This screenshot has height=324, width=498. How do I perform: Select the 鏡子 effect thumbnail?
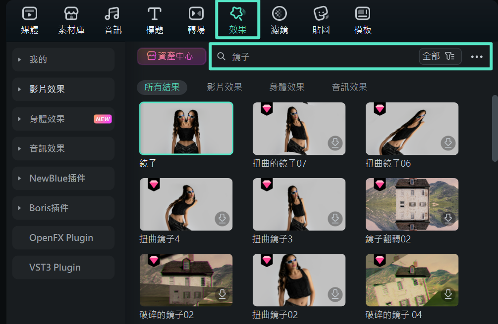pyautogui.click(x=186, y=129)
